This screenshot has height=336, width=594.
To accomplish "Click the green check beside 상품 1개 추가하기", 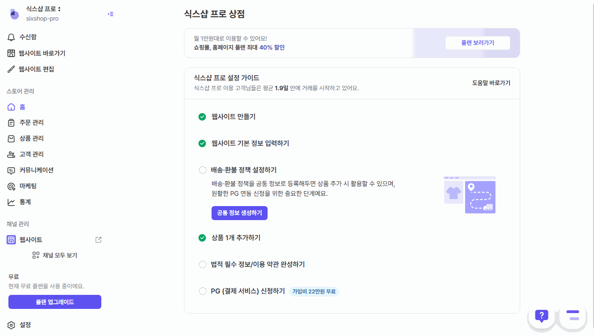I will click(202, 238).
